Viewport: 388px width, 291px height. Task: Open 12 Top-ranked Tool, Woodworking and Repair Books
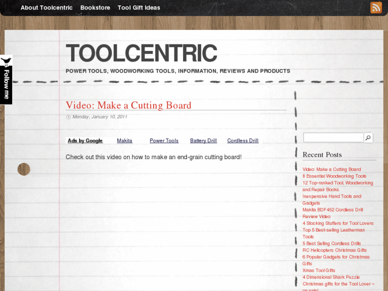point(338,186)
